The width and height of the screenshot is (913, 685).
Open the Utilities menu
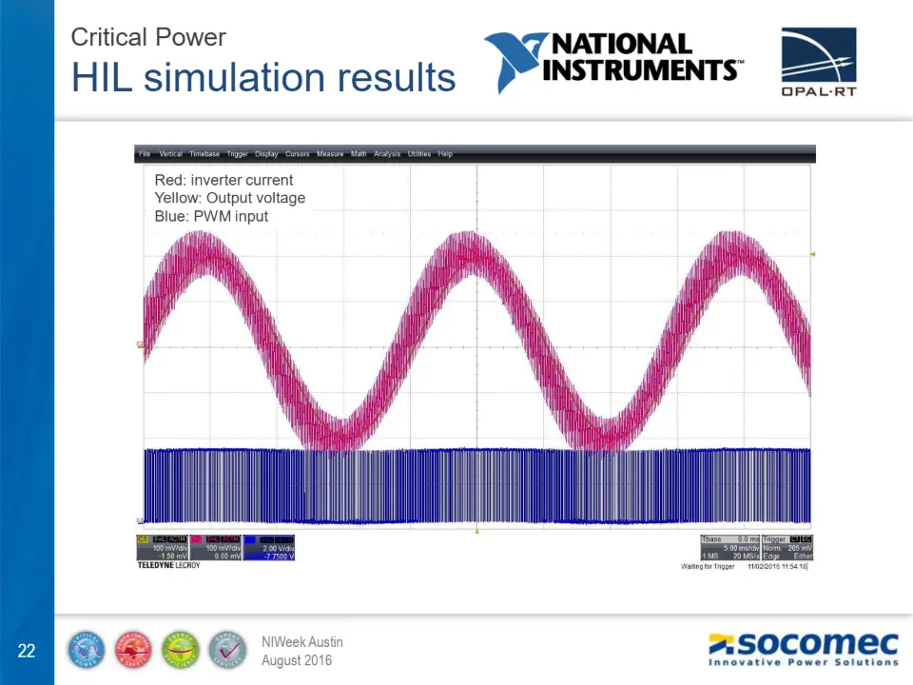(419, 154)
